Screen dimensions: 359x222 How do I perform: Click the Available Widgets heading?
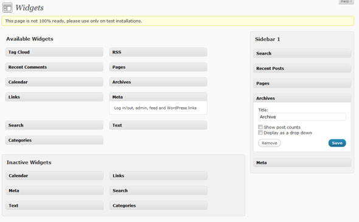click(x=30, y=39)
